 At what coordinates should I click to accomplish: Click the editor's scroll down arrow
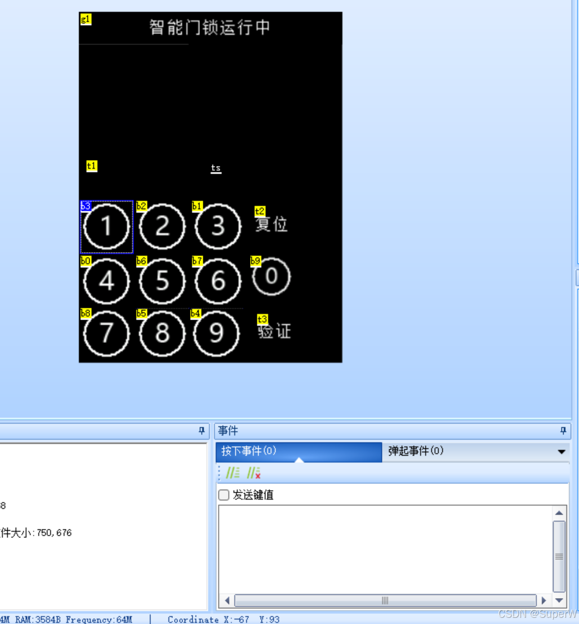pos(559,600)
